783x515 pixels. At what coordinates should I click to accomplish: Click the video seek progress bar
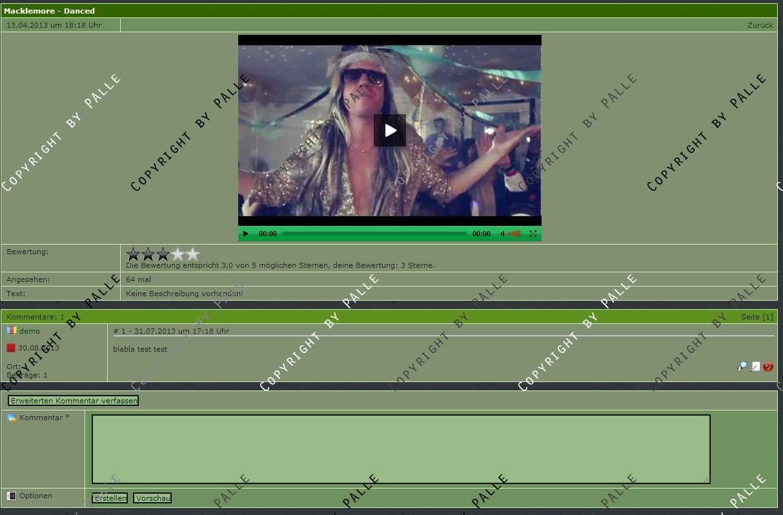[x=374, y=234]
